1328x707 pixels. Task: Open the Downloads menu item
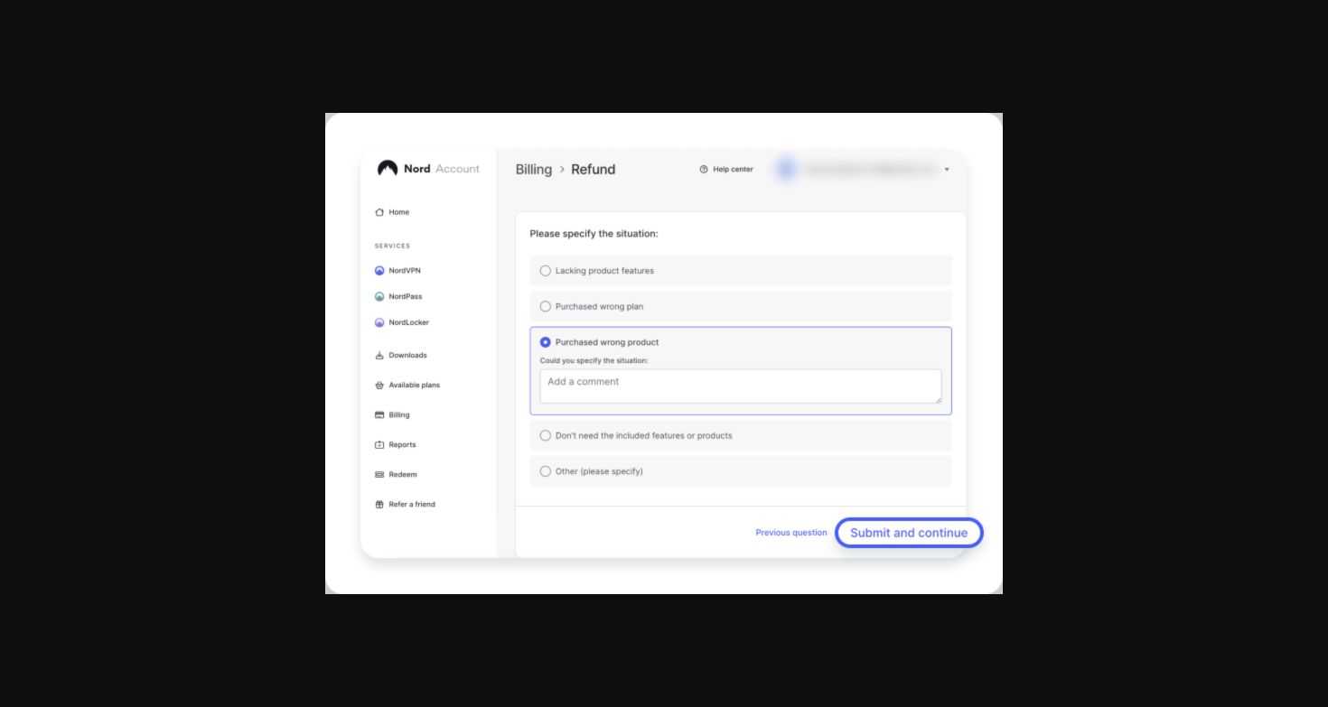tap(401, 356)
